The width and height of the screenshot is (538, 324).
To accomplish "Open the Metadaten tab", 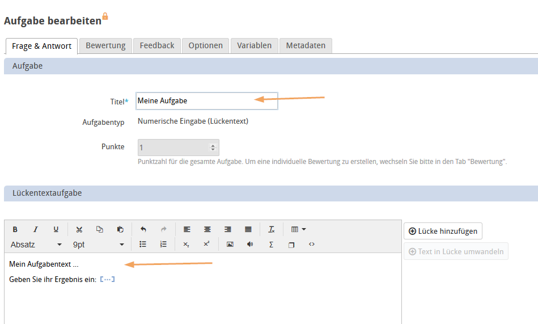I will click(306, 45).
